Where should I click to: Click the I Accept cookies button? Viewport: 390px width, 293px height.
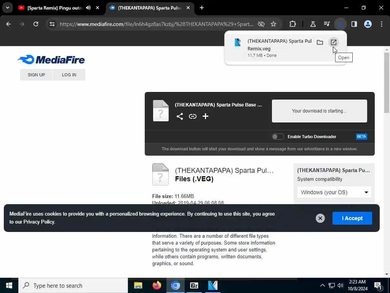point(352,218)
